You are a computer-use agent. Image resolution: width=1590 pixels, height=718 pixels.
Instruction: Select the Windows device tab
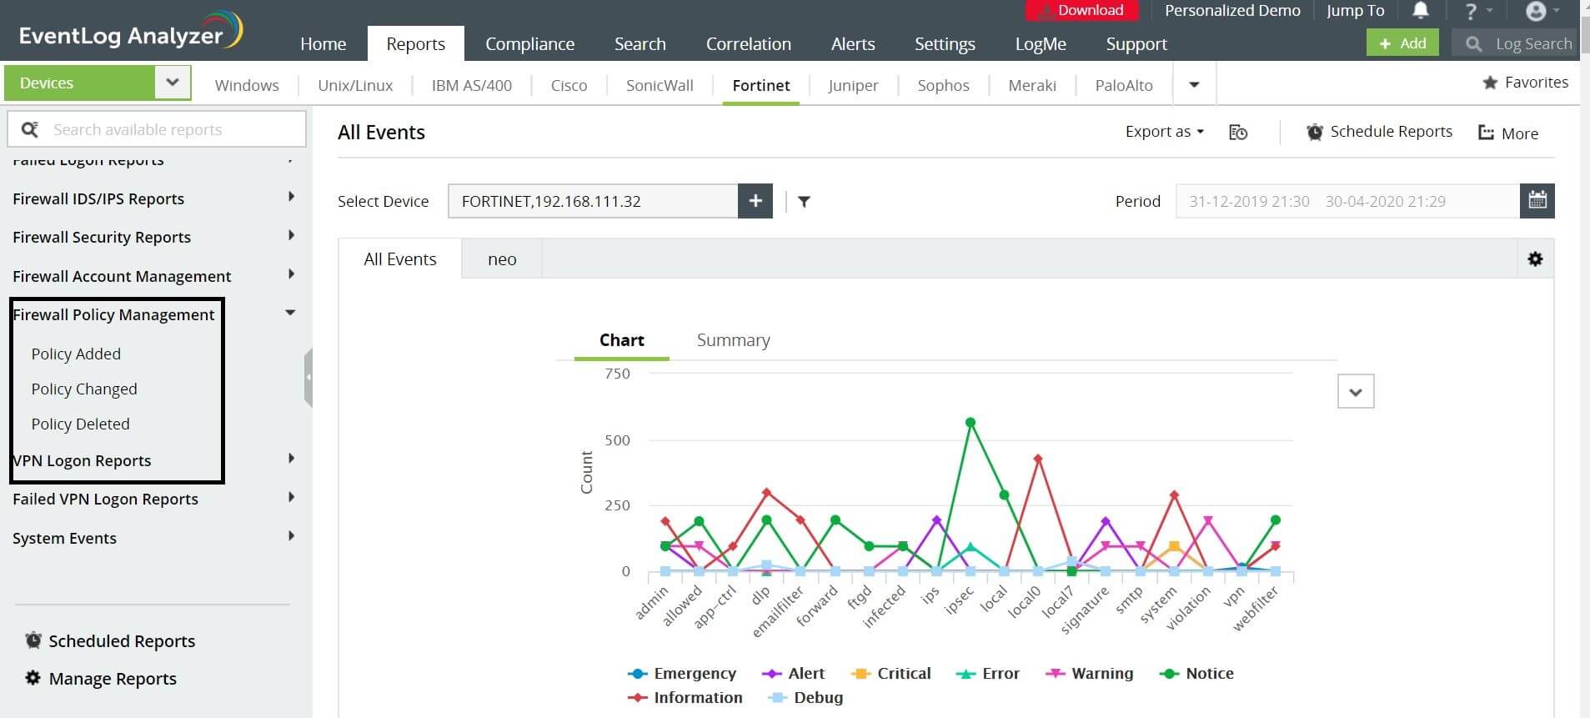coord(247,85)
